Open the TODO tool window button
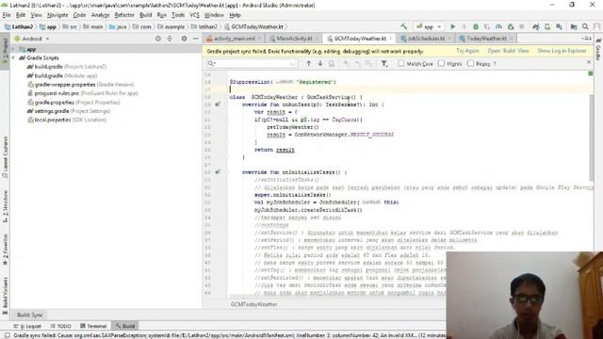Screen dimensions: 603x339 click(60, 326)
